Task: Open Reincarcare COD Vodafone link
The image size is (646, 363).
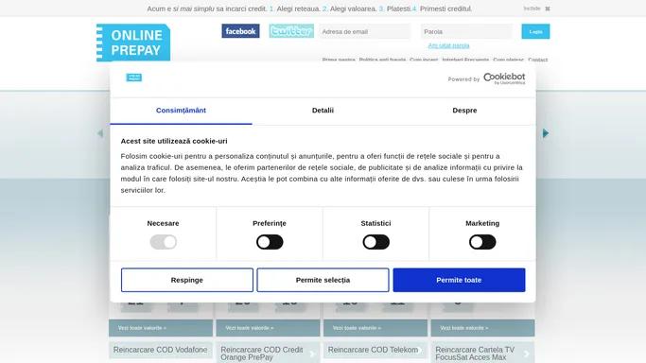Action: (161, 350)
